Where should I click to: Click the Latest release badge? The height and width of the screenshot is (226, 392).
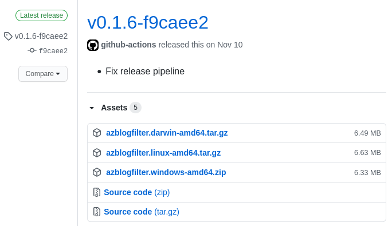point(41,15)
